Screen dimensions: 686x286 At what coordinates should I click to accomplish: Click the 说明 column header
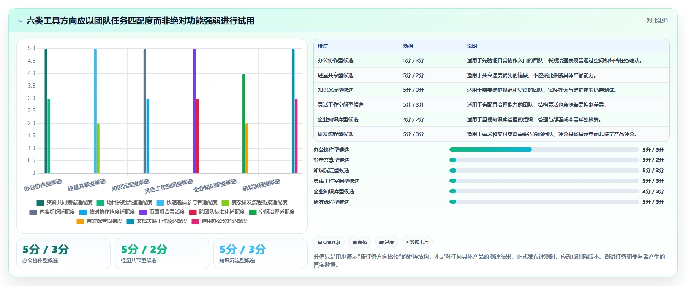[x=472, y=46]
